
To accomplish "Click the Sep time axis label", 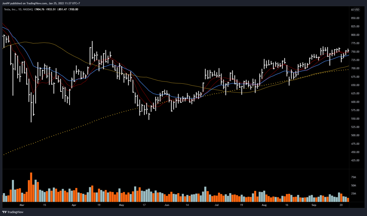I will click(313, 206).
